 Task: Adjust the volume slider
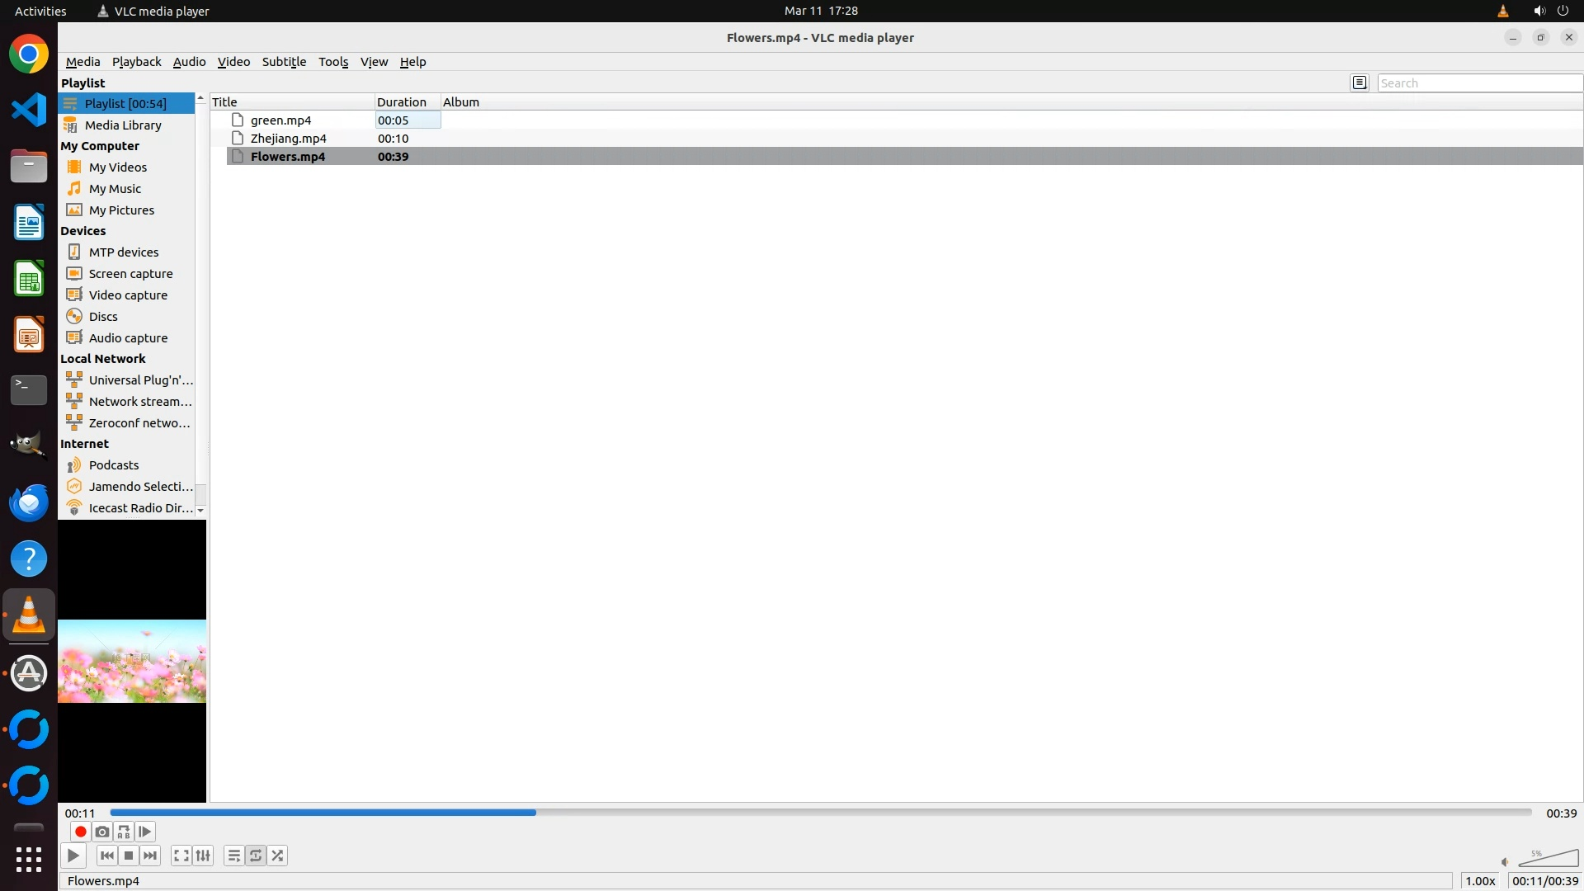click(x=1549, y=859)
